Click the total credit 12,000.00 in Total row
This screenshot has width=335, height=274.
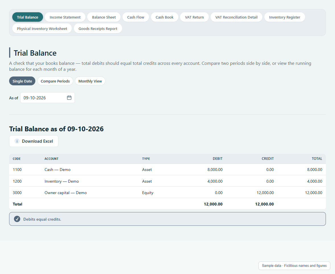[x=264, y=204]
